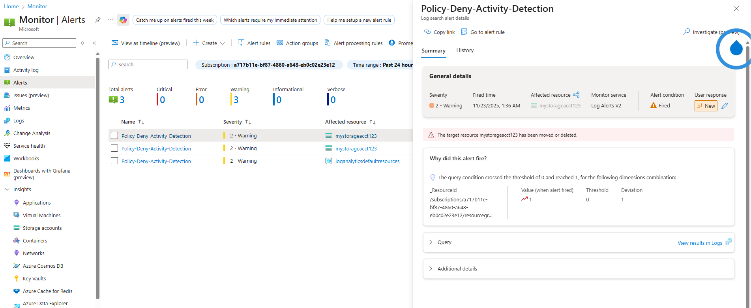Click 'Which alerts require my immediate attention'
The height and width of the screenshot is (308, 751).
point(270,20)
